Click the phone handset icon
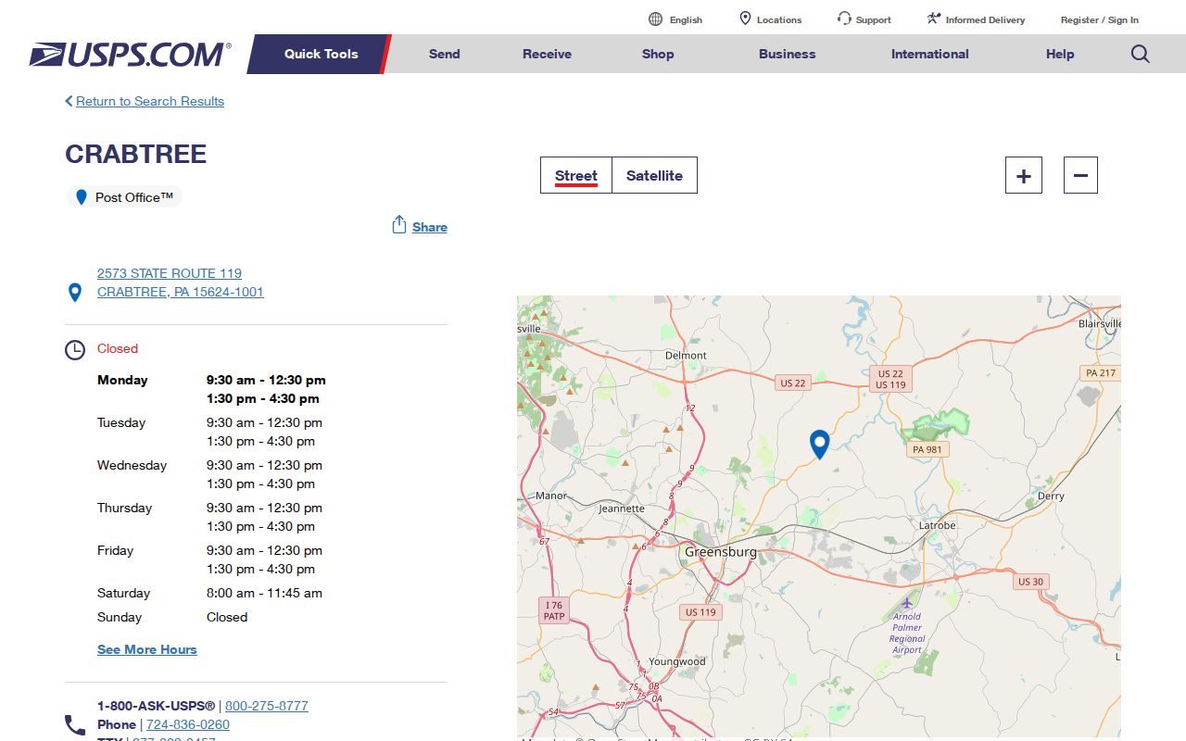1186x741 pixels. (75, 724)
